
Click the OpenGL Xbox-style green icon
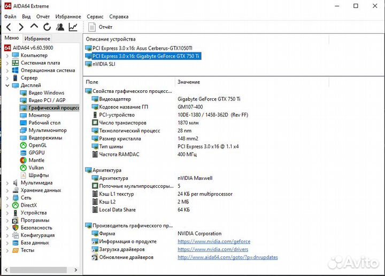click(24, 145)
